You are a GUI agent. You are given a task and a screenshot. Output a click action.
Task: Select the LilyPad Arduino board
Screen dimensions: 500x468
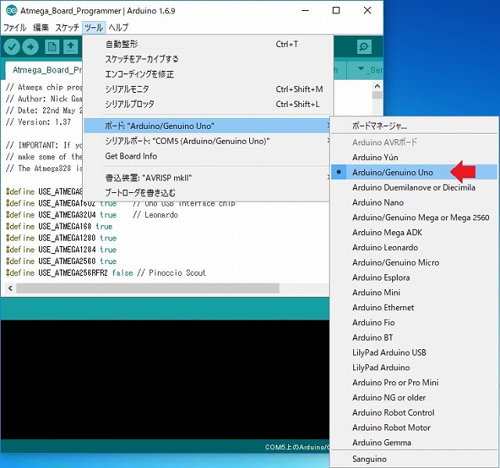point(414,367)
